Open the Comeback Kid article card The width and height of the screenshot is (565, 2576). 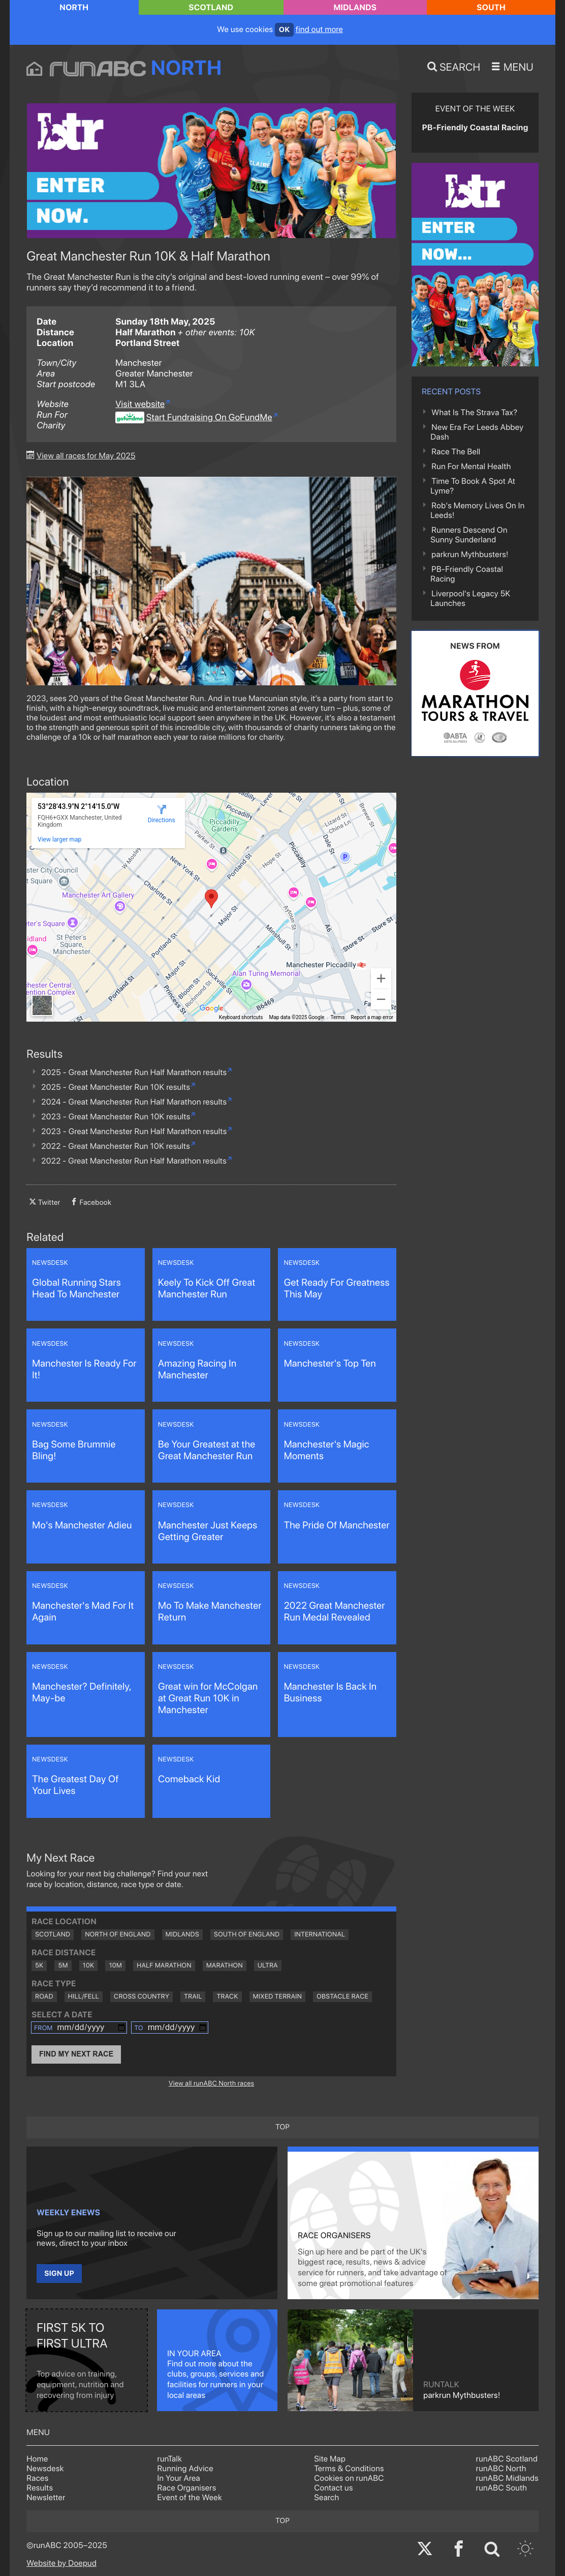(x=211, y=1781)
